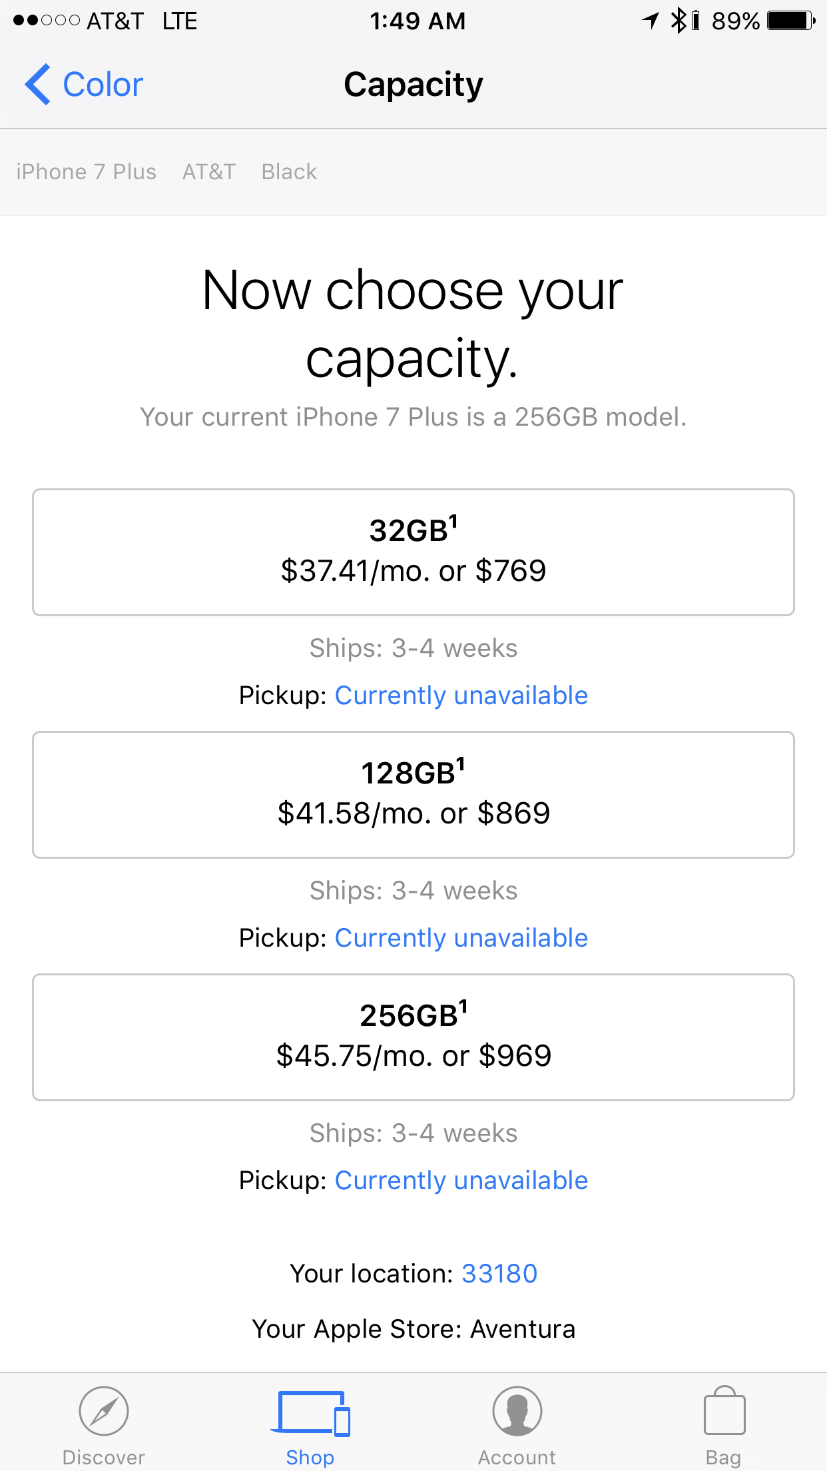Tap the iPhone 7 Plus breadcrumb
This screenshot has height=1471, width=827.
tap(87, 172)
